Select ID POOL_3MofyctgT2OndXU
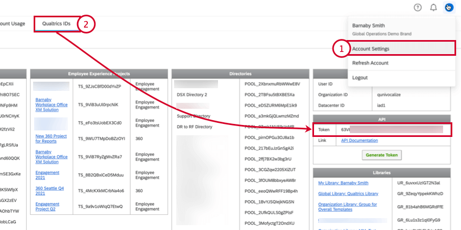 coord(270,223)
